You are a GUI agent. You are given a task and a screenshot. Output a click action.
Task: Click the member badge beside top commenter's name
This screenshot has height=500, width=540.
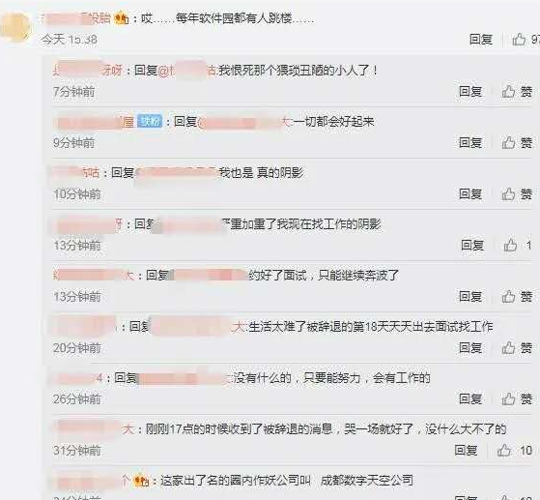tap(121, 17)
